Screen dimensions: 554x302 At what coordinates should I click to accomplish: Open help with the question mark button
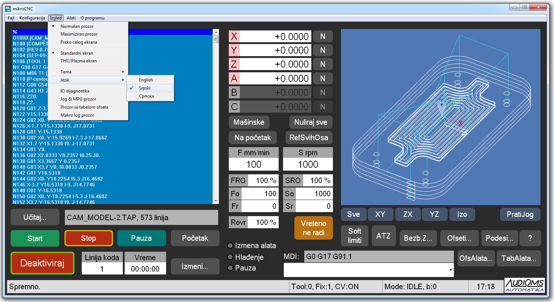[x=530, y=238]
